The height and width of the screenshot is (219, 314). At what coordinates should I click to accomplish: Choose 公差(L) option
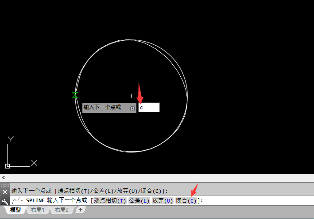pos(139,200)
